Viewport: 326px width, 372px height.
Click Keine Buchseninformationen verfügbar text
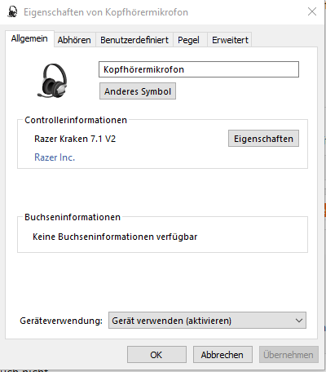click(x=115, y=237)
